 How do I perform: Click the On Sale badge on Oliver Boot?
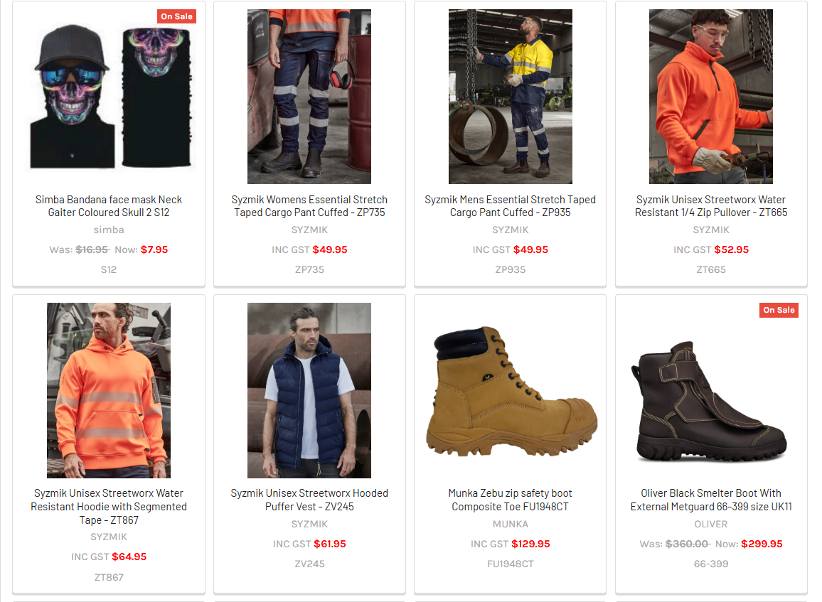(779, 310)
